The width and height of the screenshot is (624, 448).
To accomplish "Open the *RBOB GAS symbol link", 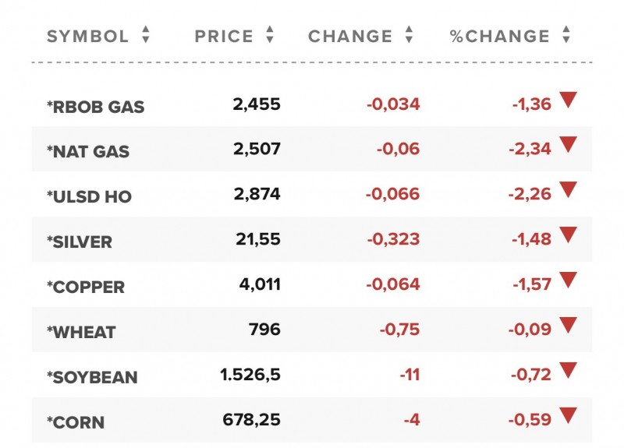I will click(96, 107).
